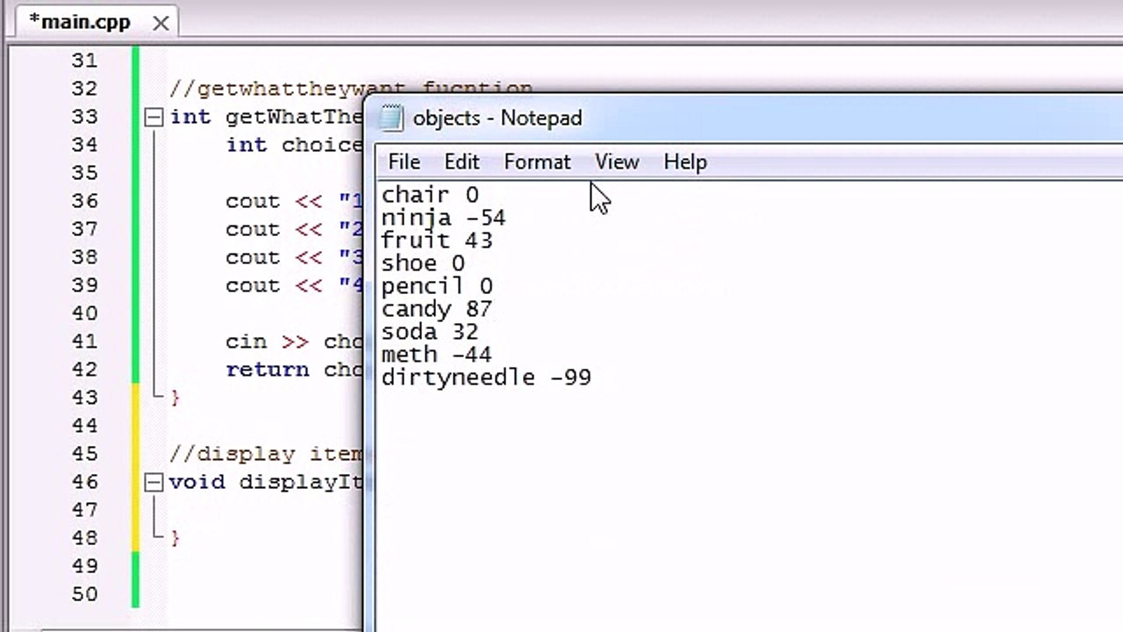Click line number 31 in editor

[x=84, y=61]
